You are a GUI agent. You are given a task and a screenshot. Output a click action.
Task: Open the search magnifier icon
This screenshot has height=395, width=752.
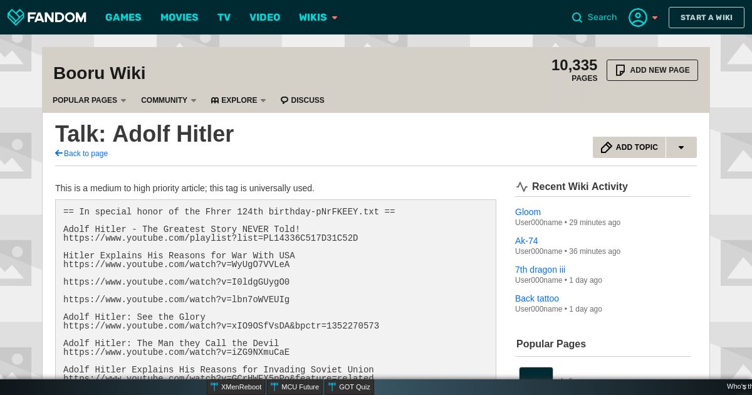coord(577,18)
